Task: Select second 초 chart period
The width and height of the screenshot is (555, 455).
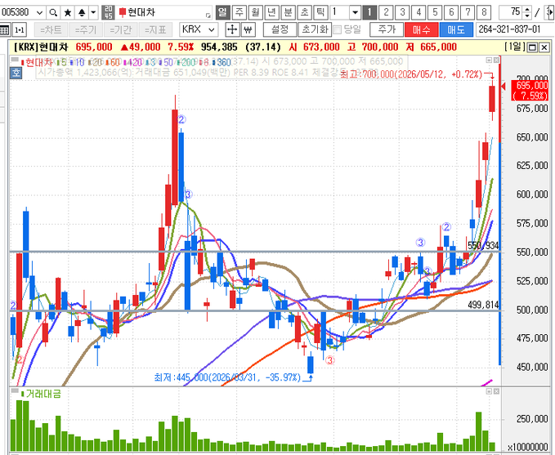Action: click(304, 13)
